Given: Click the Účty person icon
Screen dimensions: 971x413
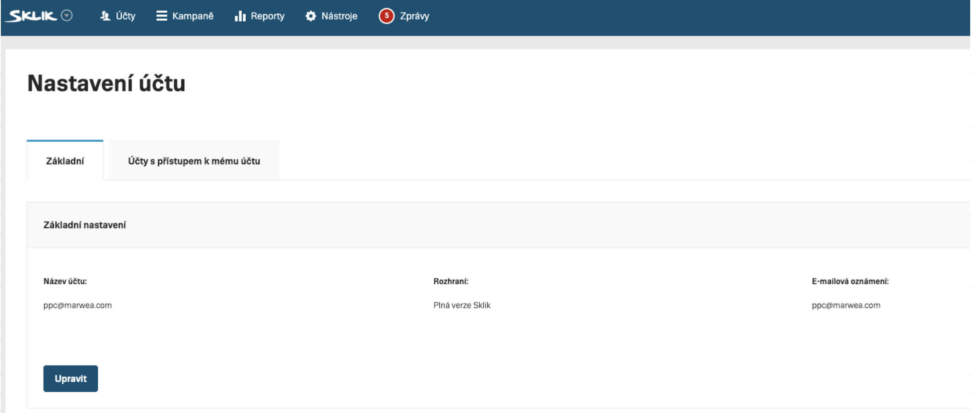Looking at the screenshot, I should click(105, 16).
